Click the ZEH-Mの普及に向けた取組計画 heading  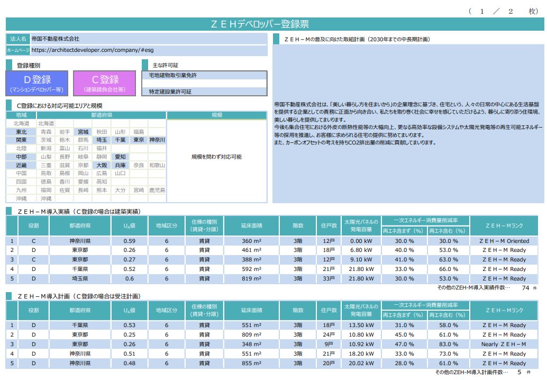coord(357,40)
